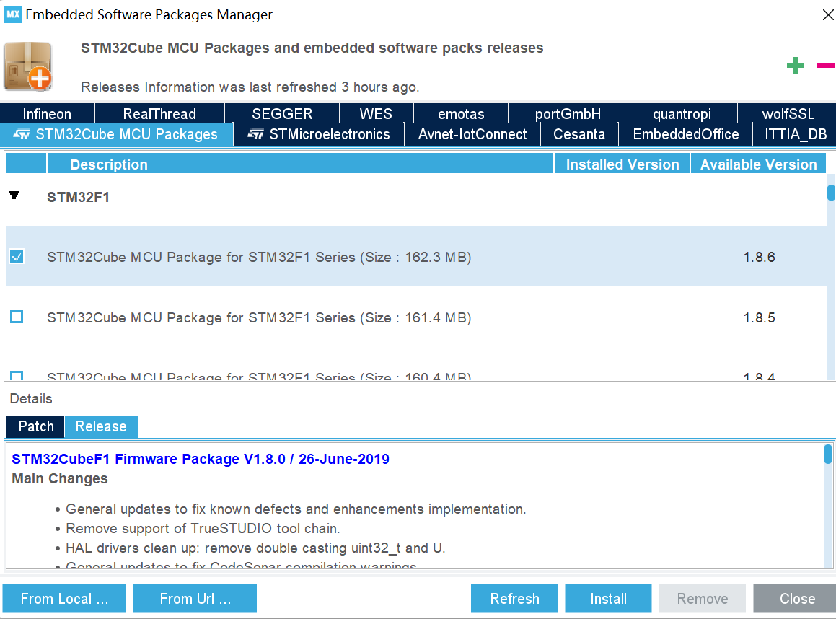Click the package list vertical scrollbar thumb
Viewport: 836px width, 619px height.
831,193
